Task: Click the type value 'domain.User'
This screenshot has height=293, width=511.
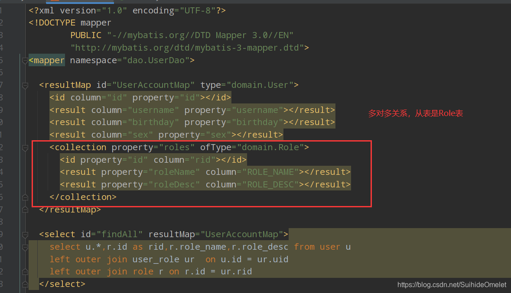Action: (260, 85)
